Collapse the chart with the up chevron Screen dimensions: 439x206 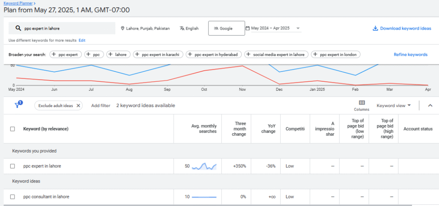pyautogui.click(x=430, y=105)
